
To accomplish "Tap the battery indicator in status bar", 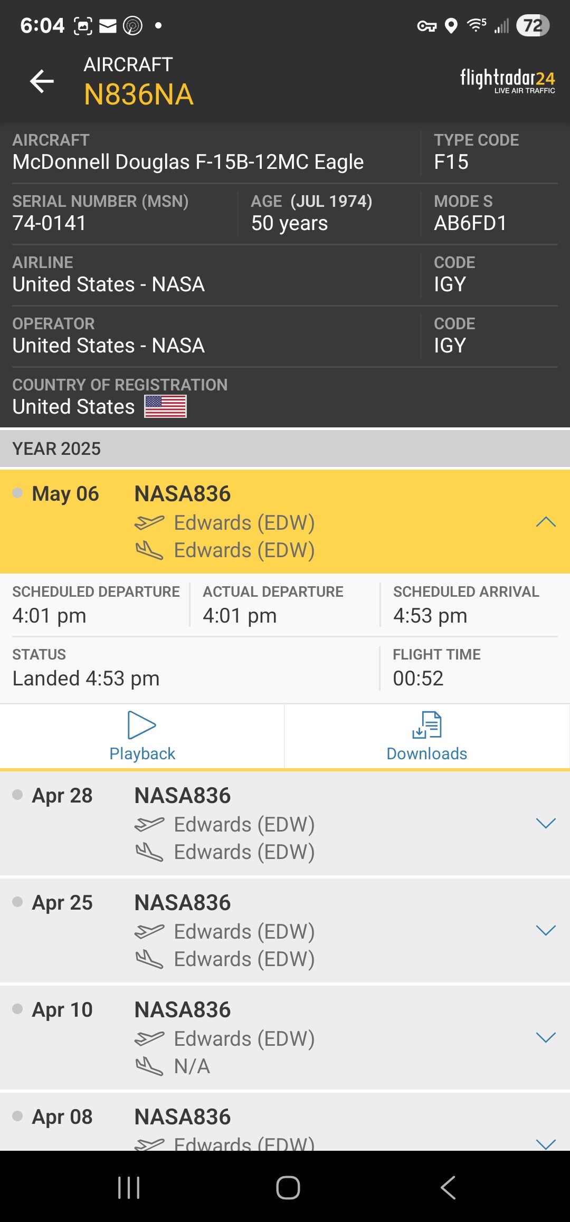I will [x=533, y=25].
